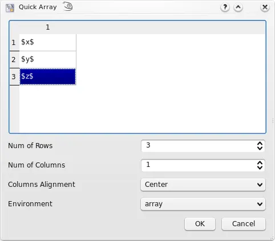275x241 pixels.
Task: Select the cell containing $x$
Action: pos(48,43)
